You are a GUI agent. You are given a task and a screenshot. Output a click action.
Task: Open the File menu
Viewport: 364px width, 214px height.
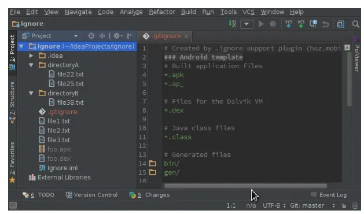pyautogui.click(x=15, y=12)
